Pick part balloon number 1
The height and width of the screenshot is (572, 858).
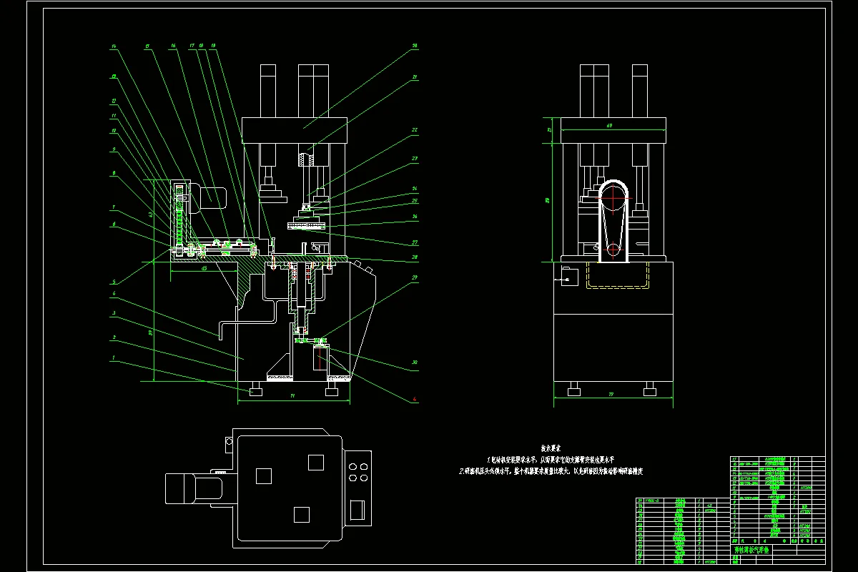click(114, 356)
